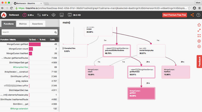Click the Blackfire flame logo
This screenshot has height=112, width=202.
[x=4, y=15]
